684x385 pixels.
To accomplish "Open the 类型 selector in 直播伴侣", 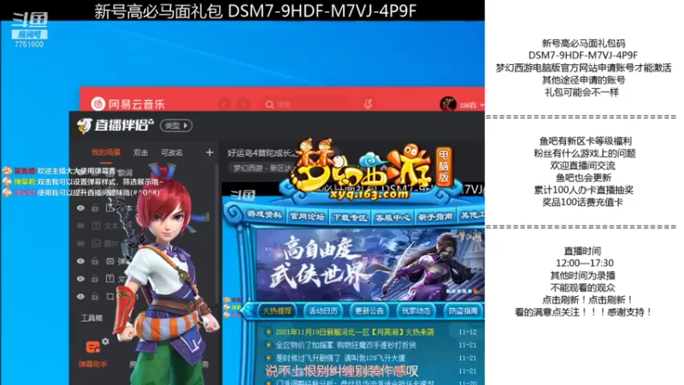I will click(x=176, y=126).
